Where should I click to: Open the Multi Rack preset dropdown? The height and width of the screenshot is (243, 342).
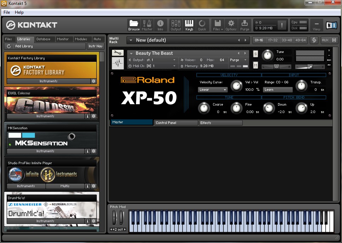(131, 40)
